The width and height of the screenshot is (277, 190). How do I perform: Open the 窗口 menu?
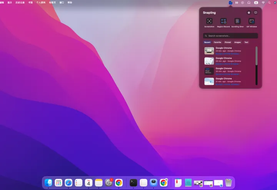(62, 3)
